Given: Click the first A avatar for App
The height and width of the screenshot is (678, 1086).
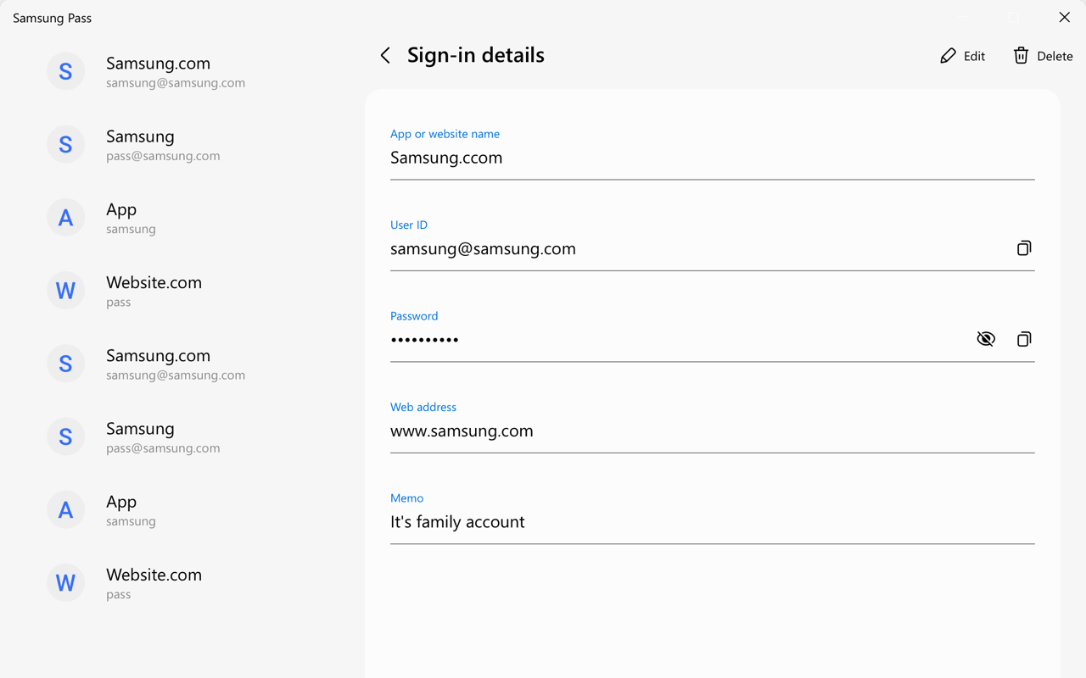Looking at the screenshot, I should (65, 218).
